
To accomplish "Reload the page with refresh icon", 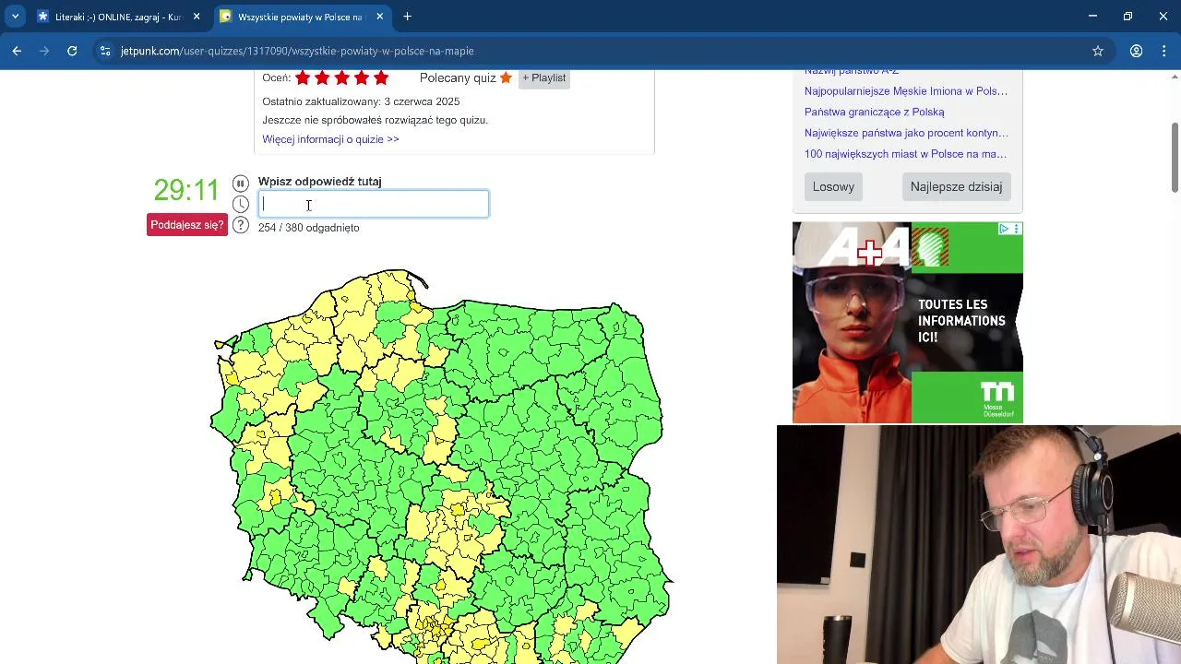I will (x=72, y=51).
